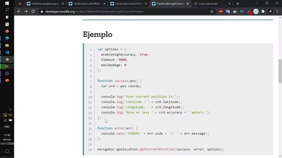Click 'function success(pos)' code line
This screenshot has width=282, height=158.
coord(119,81)
